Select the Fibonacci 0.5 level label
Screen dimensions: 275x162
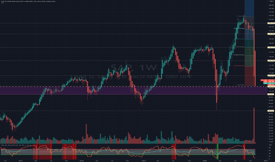point(240,47)
